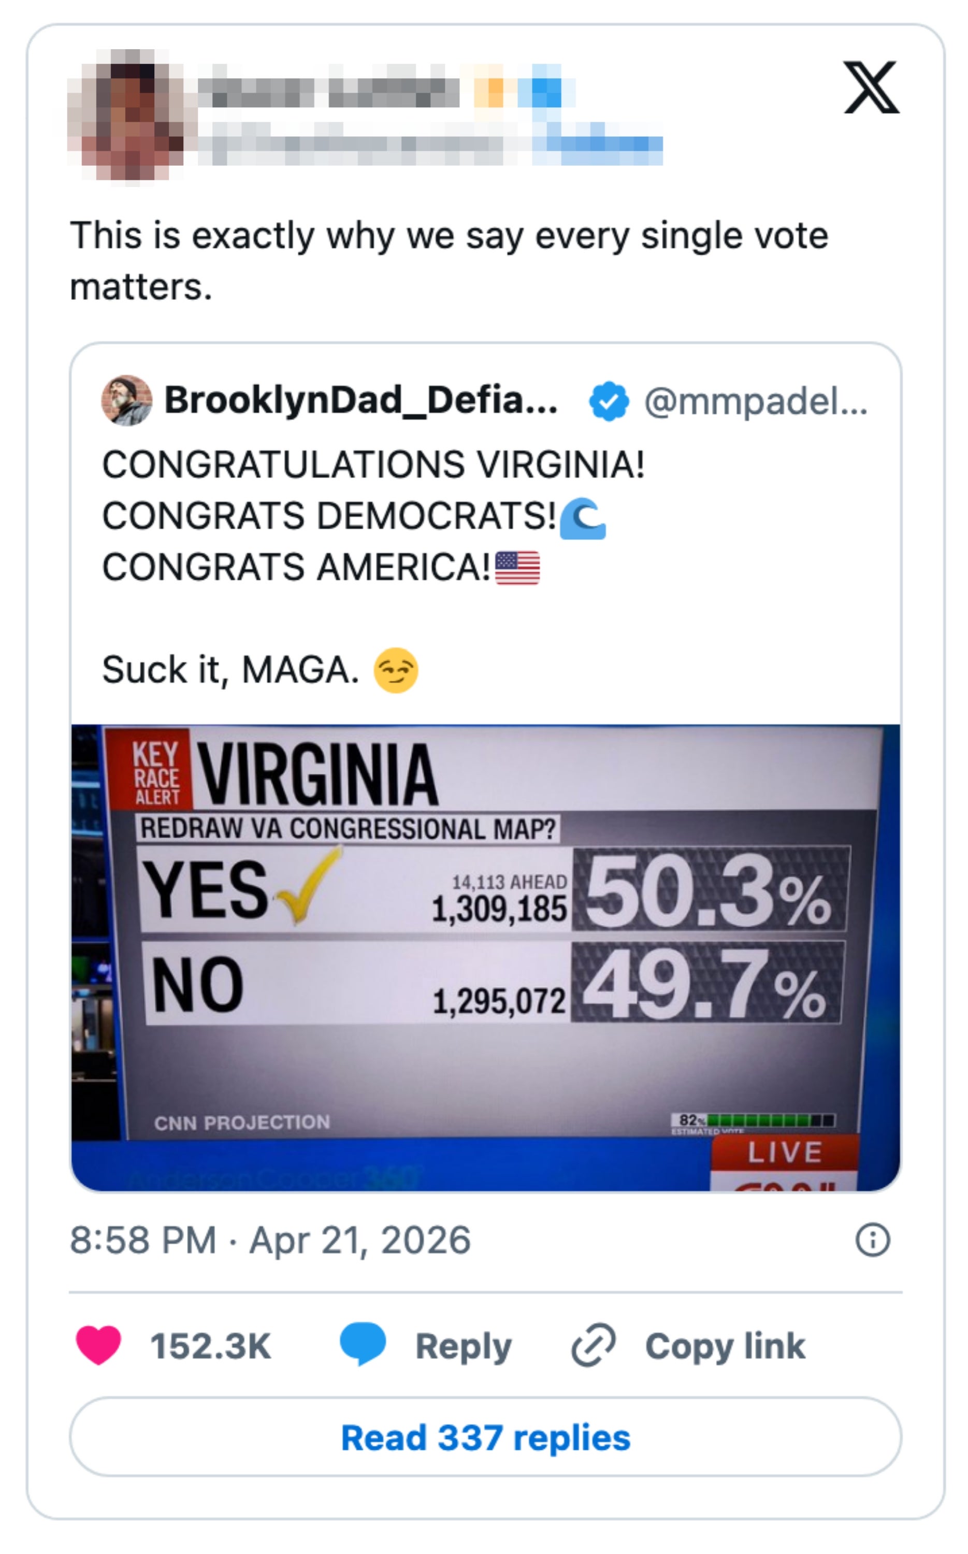Click the BrooklynDad_Defia display name
Viewport: 968px width, 1554px height.
361,401
